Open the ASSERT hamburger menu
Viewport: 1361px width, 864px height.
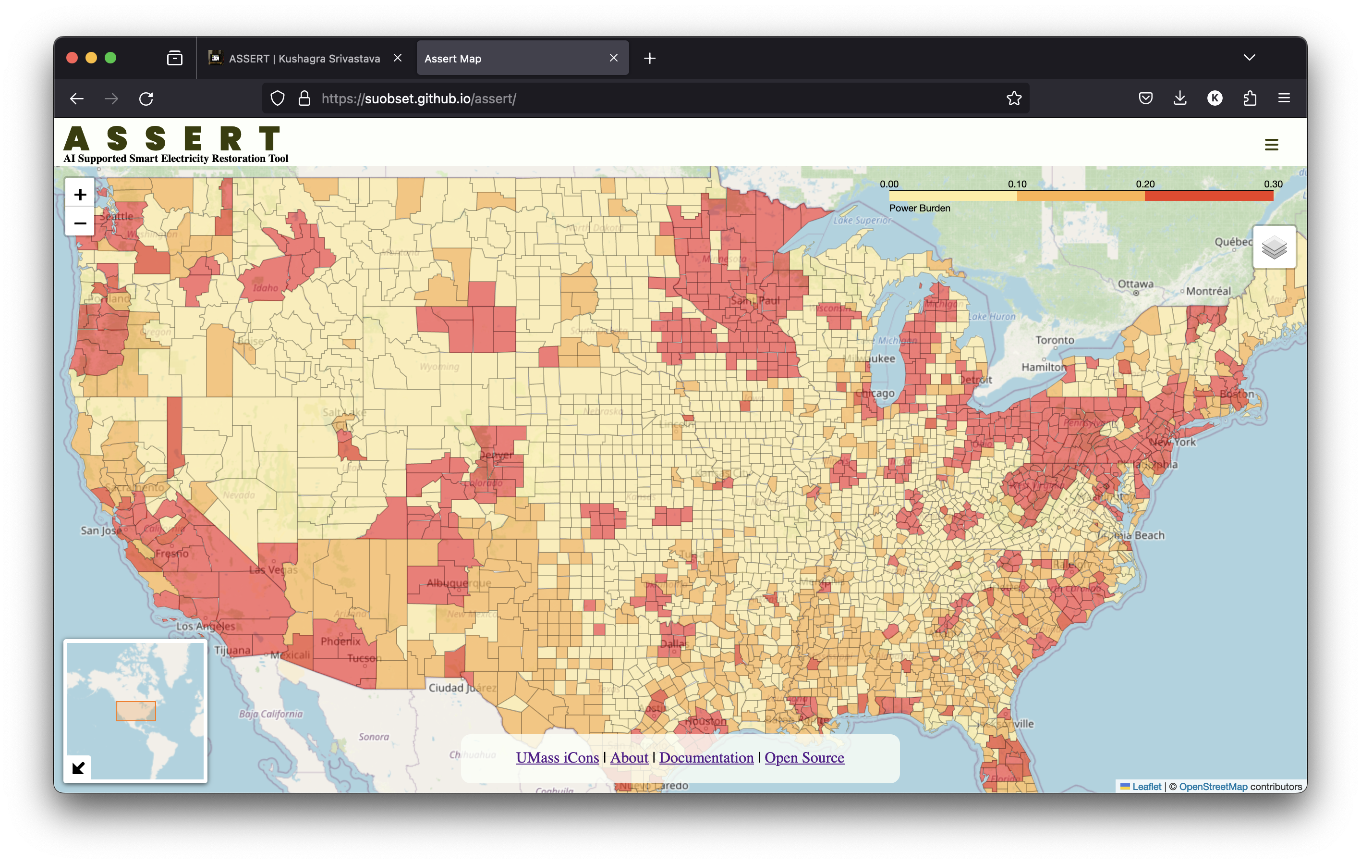pos(1271,145)
